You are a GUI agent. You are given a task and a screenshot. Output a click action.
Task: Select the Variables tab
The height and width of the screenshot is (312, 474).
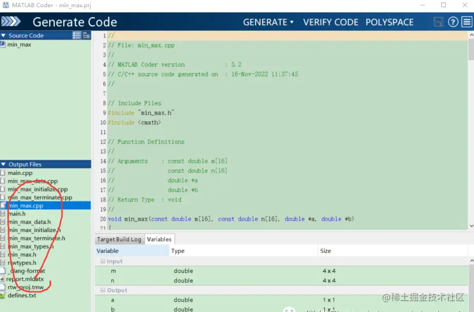click(x=159, y=239)
